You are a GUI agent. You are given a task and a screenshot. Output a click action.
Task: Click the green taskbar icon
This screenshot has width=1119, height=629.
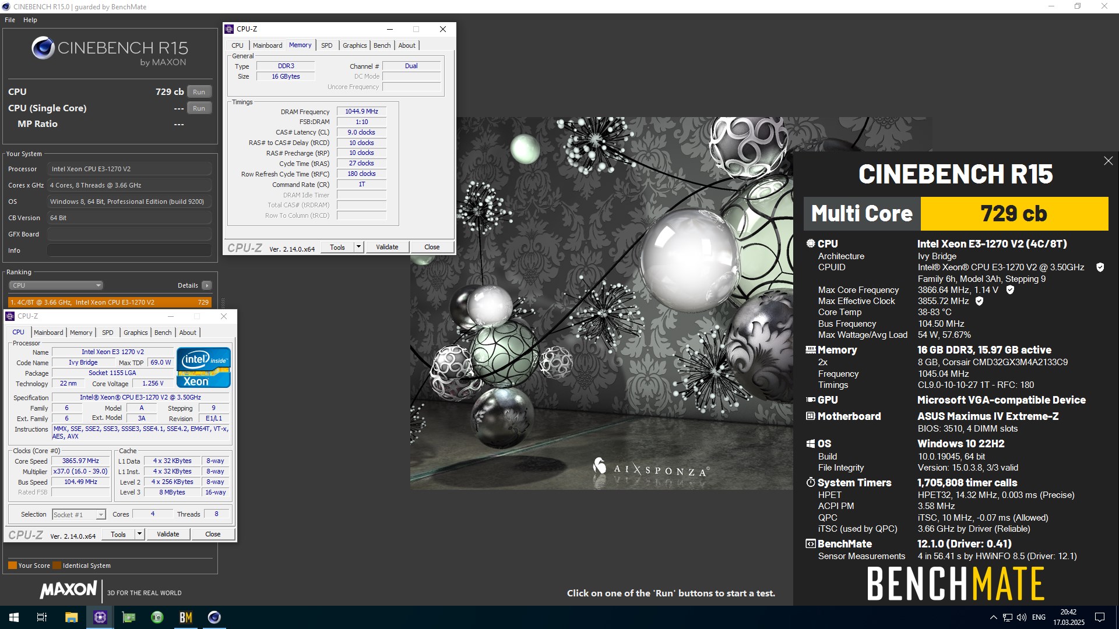coord(157,617)
